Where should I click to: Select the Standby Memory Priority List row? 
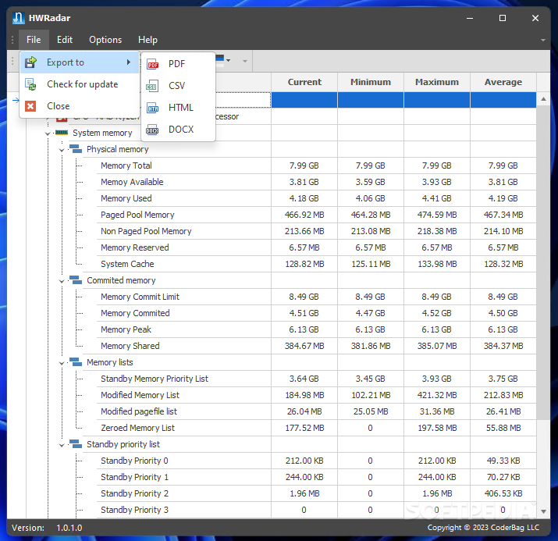click(316, 379)
